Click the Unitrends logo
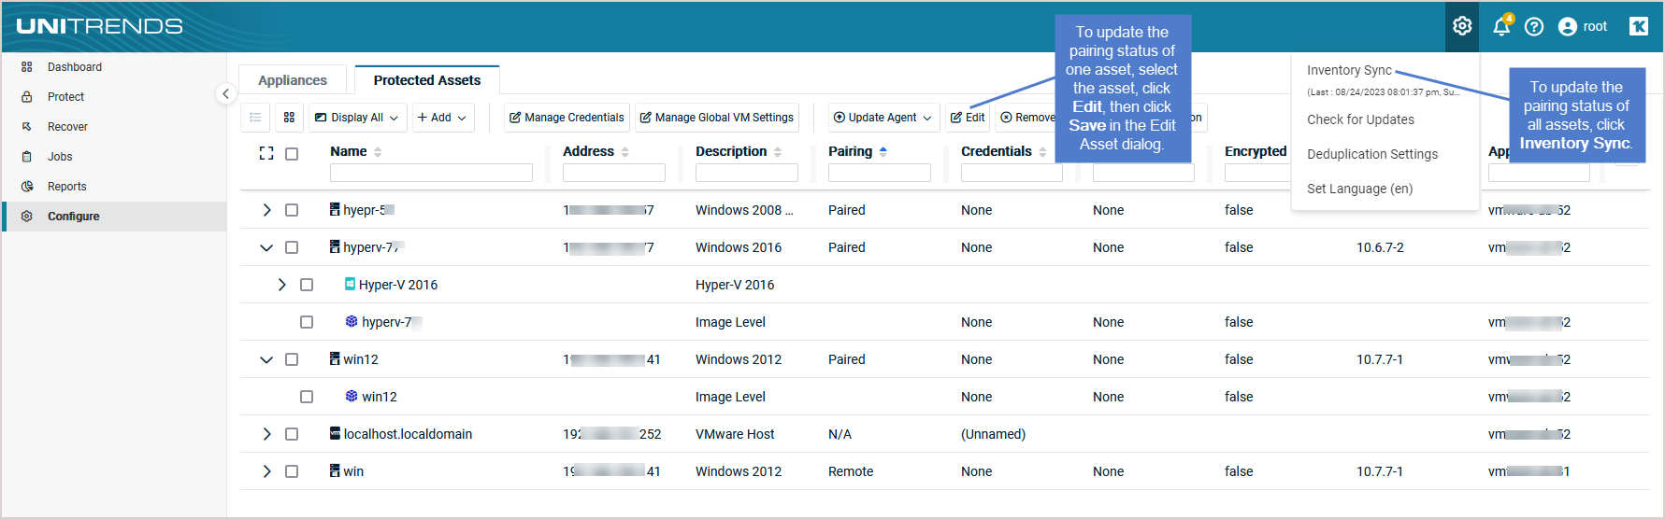The width and height of the screenshot is (1665, 519). click(99, 26)
